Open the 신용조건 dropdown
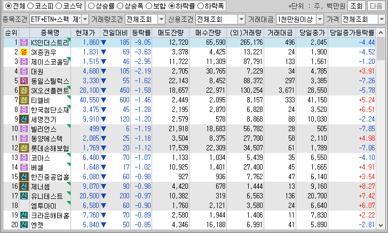This screenshot has height=233, width=388. [x=241, y=19]
